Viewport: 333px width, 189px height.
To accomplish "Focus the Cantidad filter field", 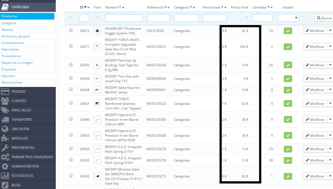I will pyautogui.click(x=262, y=18).
